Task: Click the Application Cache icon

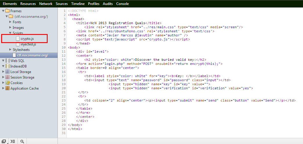Action: pos(8,88)
